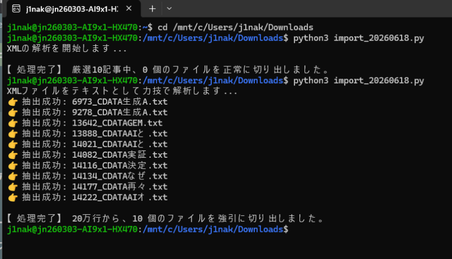Click file name '14222_CDATAAIオ.txt'
Screen dimensions: 452x259
120,197
